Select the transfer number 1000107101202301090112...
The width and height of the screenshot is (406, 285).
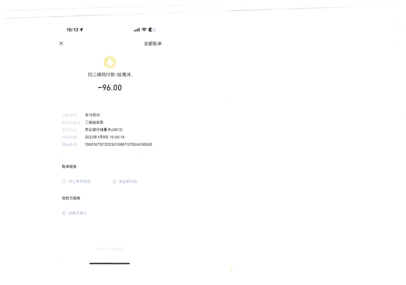[119, 144]
